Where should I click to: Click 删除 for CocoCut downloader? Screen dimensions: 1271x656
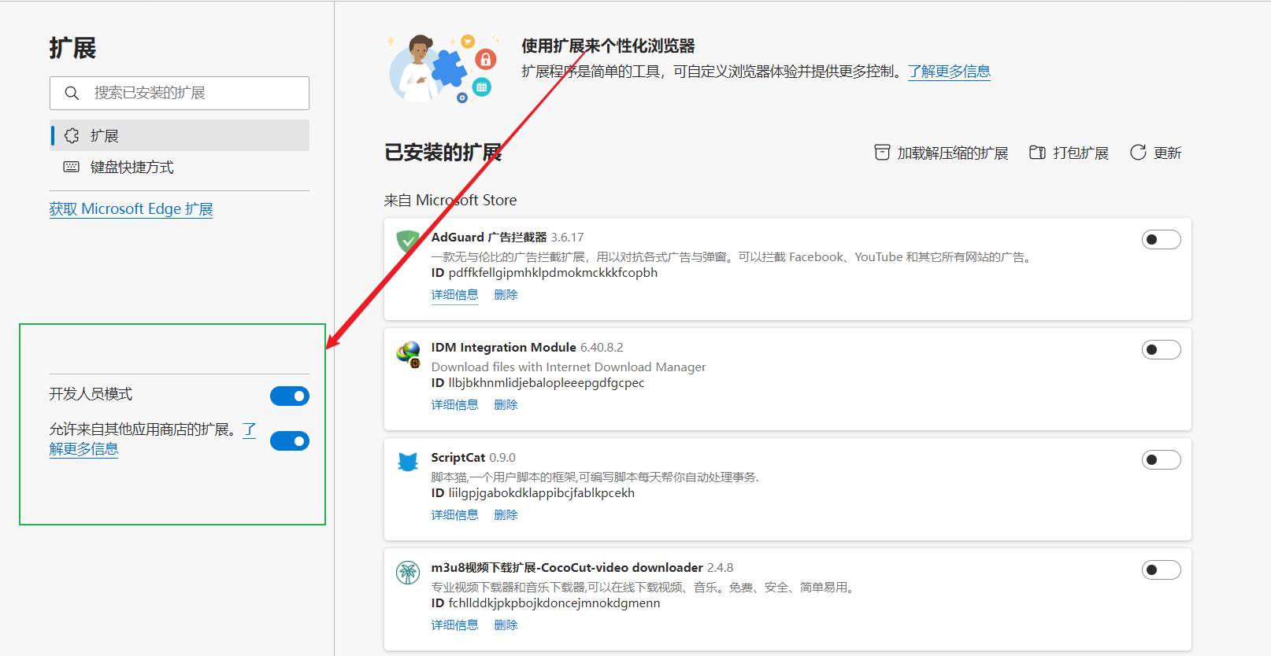pos(506,625)
